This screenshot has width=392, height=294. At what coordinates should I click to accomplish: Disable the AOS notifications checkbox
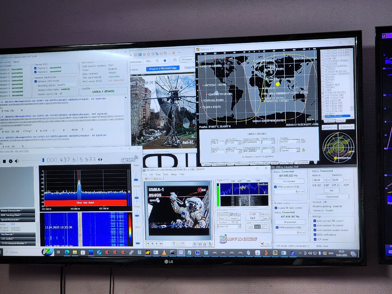(x=315, y=235)
